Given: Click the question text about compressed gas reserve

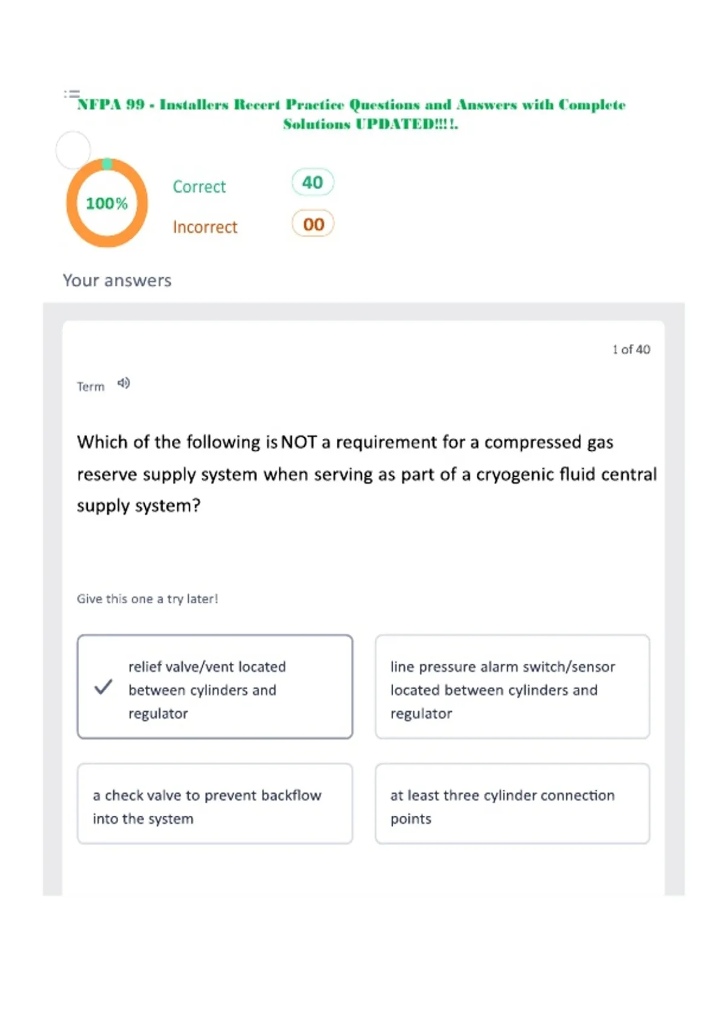Looking at the screenshot, I should click(367, 474).
